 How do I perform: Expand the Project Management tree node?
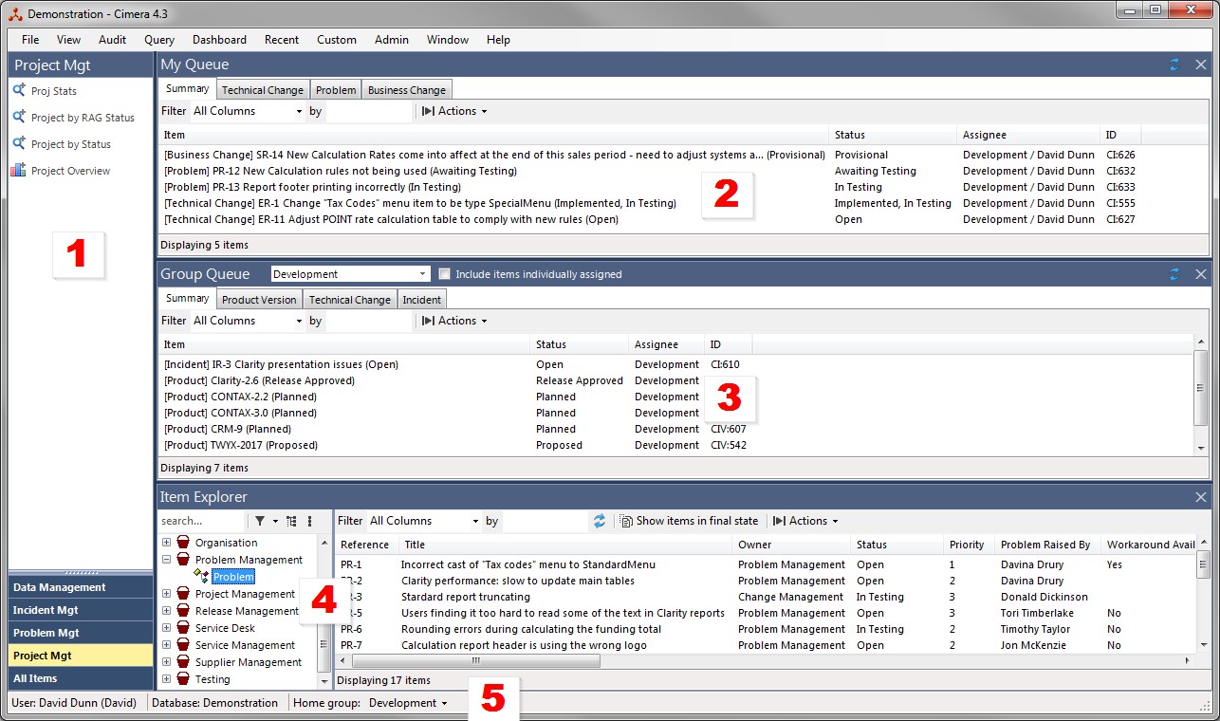tap(166, 594)
